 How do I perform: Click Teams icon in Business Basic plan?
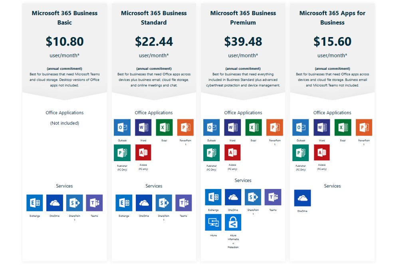coord(94,203)
